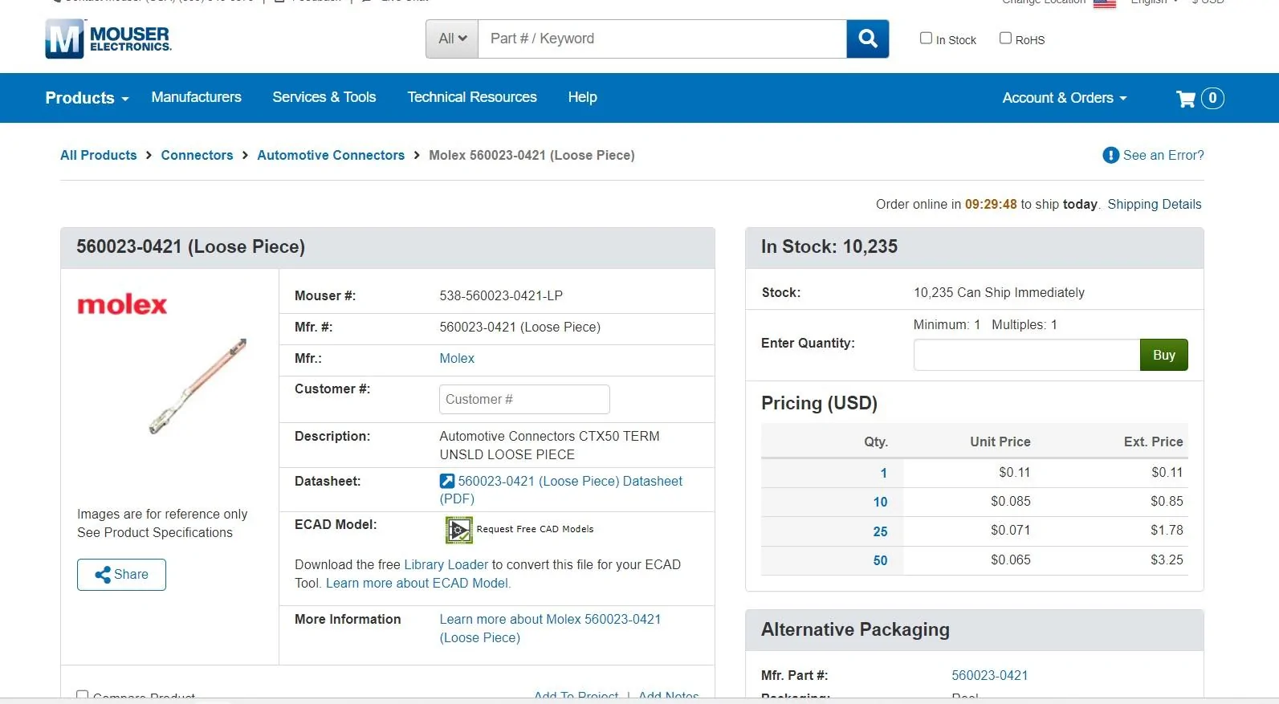Check the Compare Product checkbox
Image resolution: width=1279 pixels, height=704 pixels.
coord(82,696)
